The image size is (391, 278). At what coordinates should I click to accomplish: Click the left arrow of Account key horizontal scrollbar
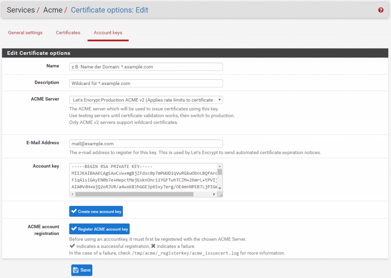tap(72, 194)
